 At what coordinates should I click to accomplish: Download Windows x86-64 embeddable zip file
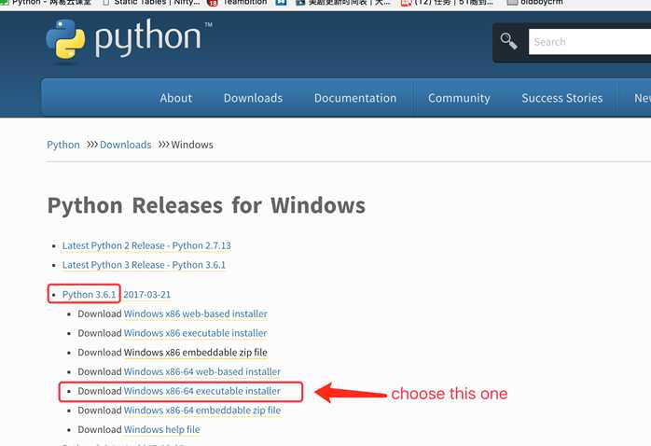pyautogui.click(x=202, y=411)
